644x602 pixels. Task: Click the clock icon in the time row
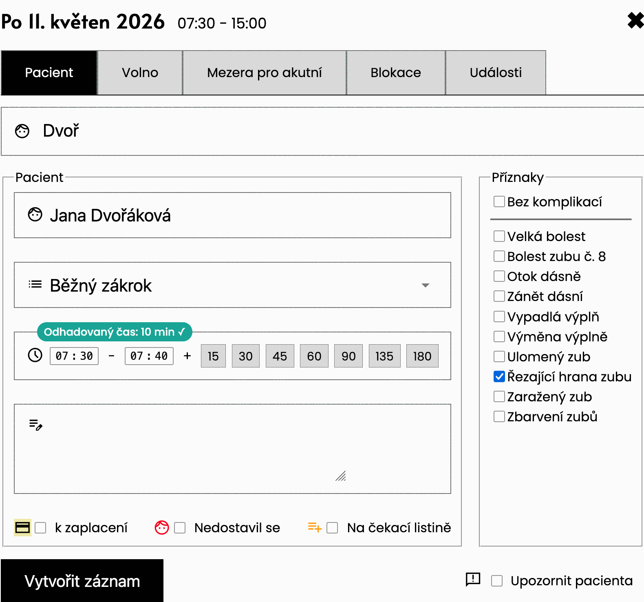35,355
